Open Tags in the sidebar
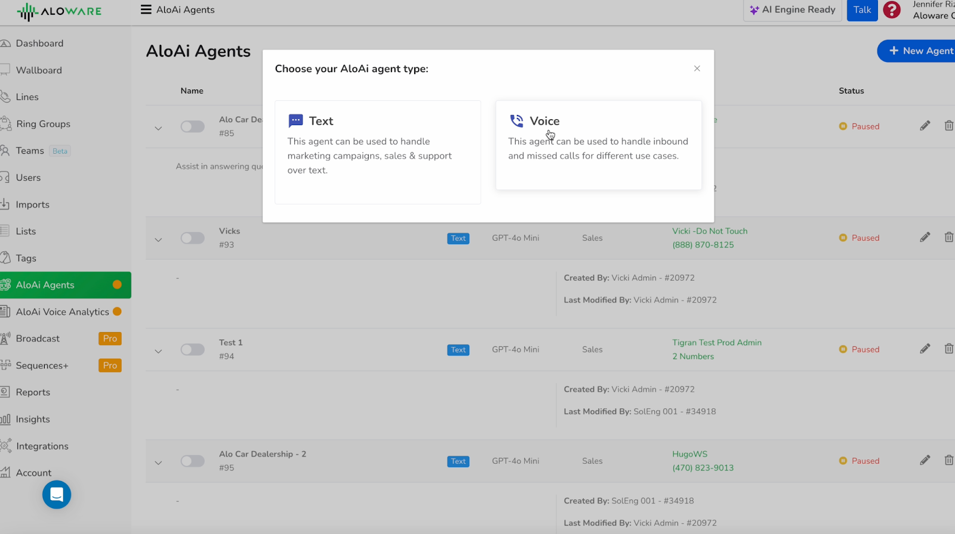This screenshot has height=534, width=955. [65, 258]
